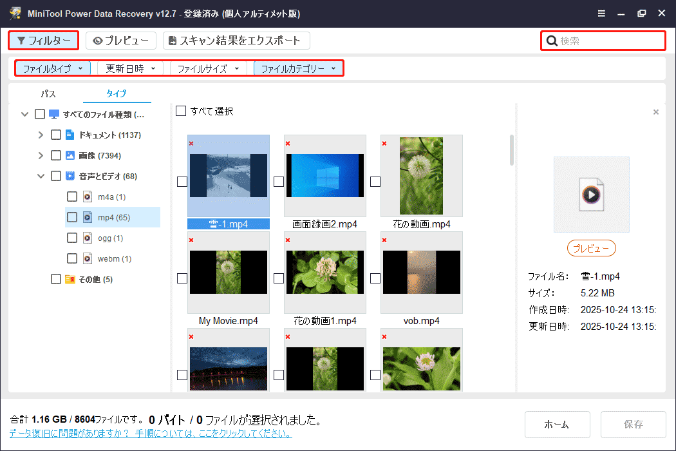Viewport: 676px width, 451px height.
Task: Click the webm file type icon in sidebar
Action: point(86,258)
